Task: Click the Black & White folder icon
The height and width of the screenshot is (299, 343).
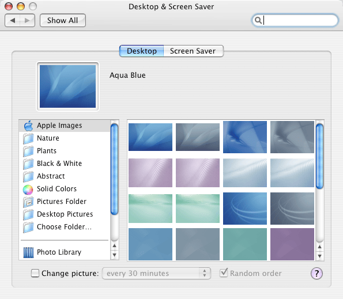Action: click(x=28, y=164)
